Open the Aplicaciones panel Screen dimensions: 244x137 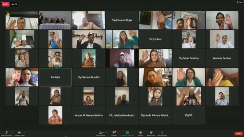[162, 132]
